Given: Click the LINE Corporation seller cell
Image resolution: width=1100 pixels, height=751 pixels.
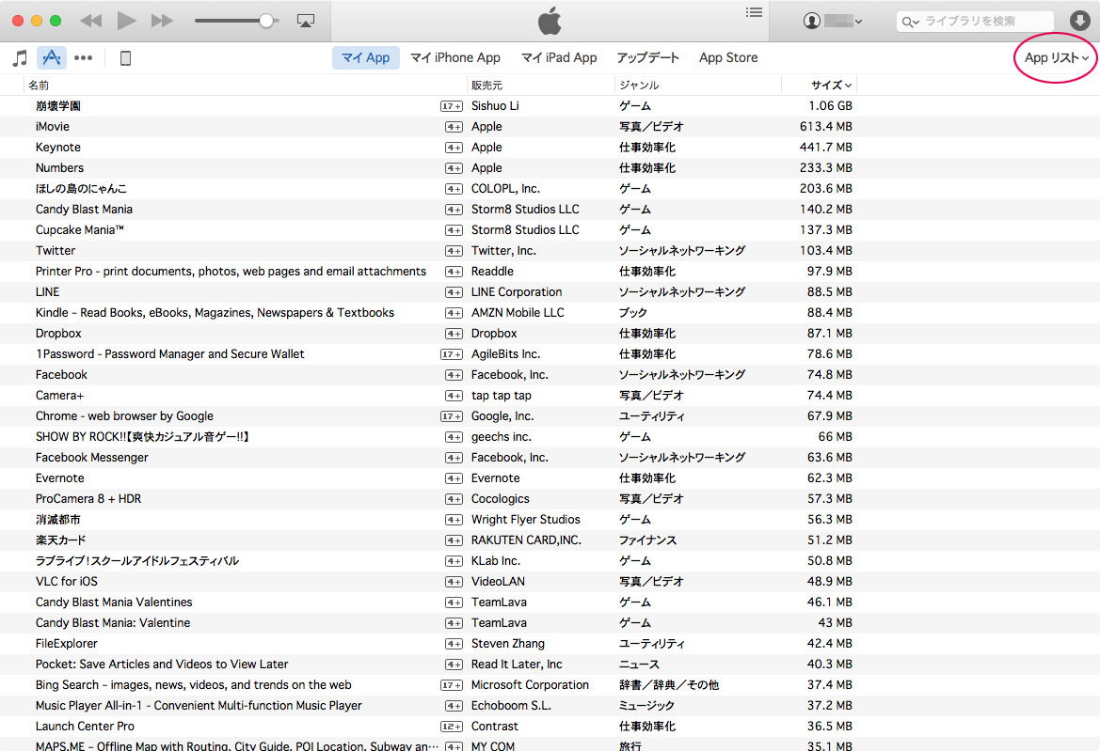Looking at the screenshot, I should coord(517,292).
